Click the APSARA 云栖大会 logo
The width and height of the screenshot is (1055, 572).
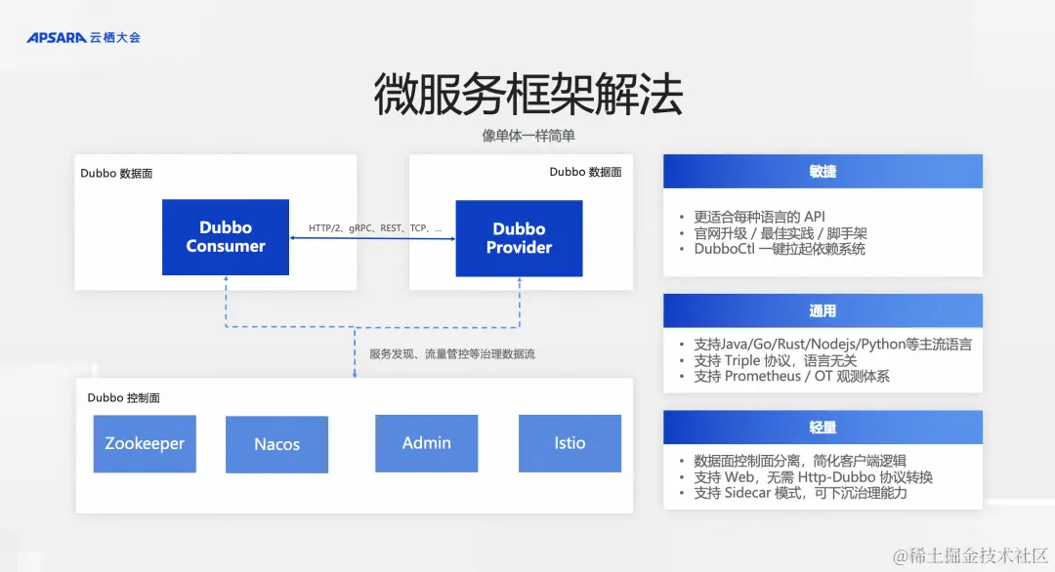click(x=82, y=38)
